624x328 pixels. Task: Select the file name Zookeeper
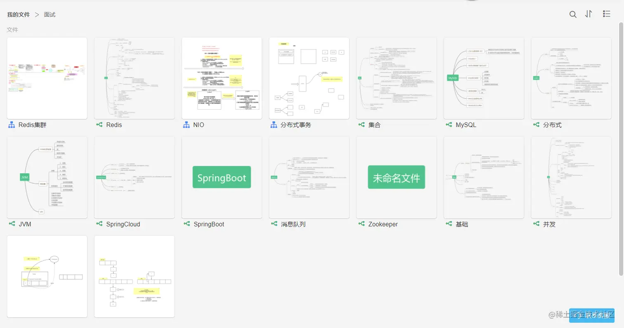point(383,224)
